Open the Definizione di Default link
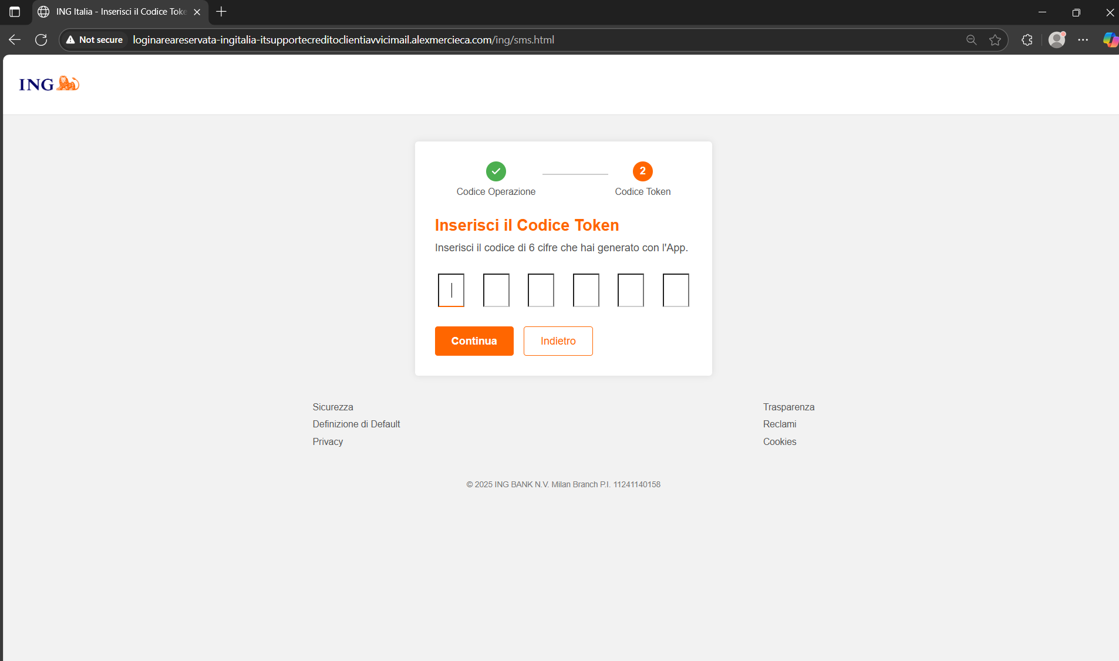Viewport: 1119px width, 661px height. (x=356, y=424)
